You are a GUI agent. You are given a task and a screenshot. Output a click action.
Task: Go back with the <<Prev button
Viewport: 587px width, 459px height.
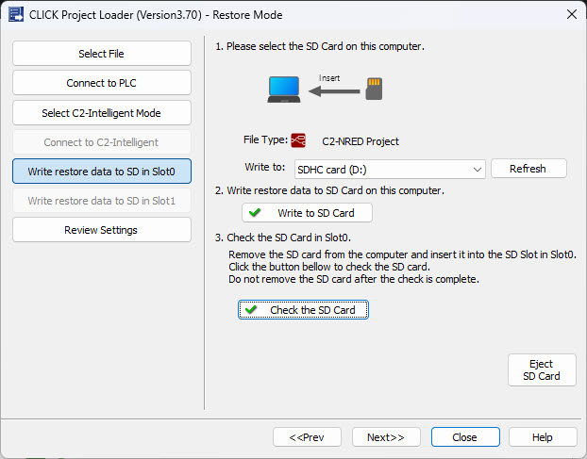click(307, 437)
